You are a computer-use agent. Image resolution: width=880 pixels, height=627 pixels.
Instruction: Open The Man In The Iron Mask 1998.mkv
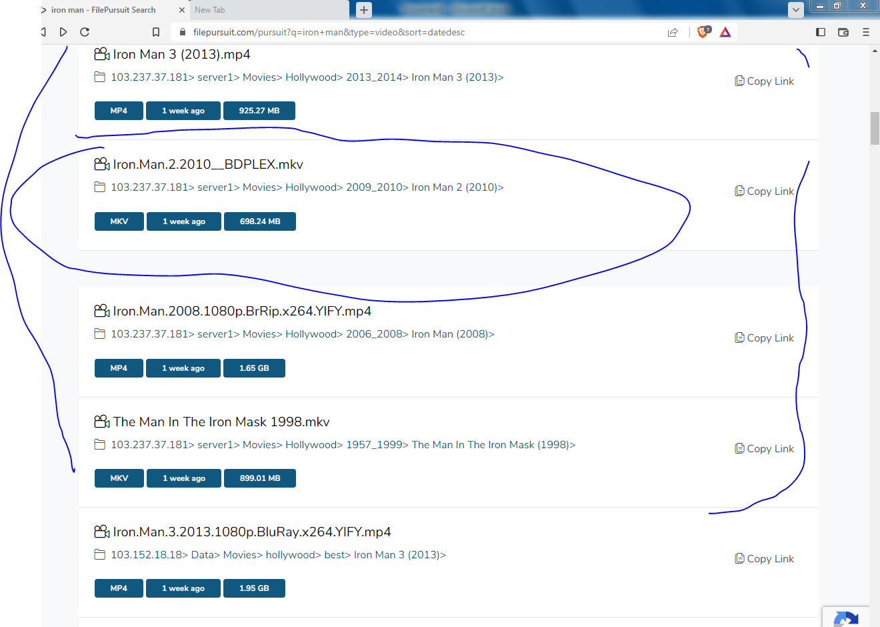[x=221, y=422]
